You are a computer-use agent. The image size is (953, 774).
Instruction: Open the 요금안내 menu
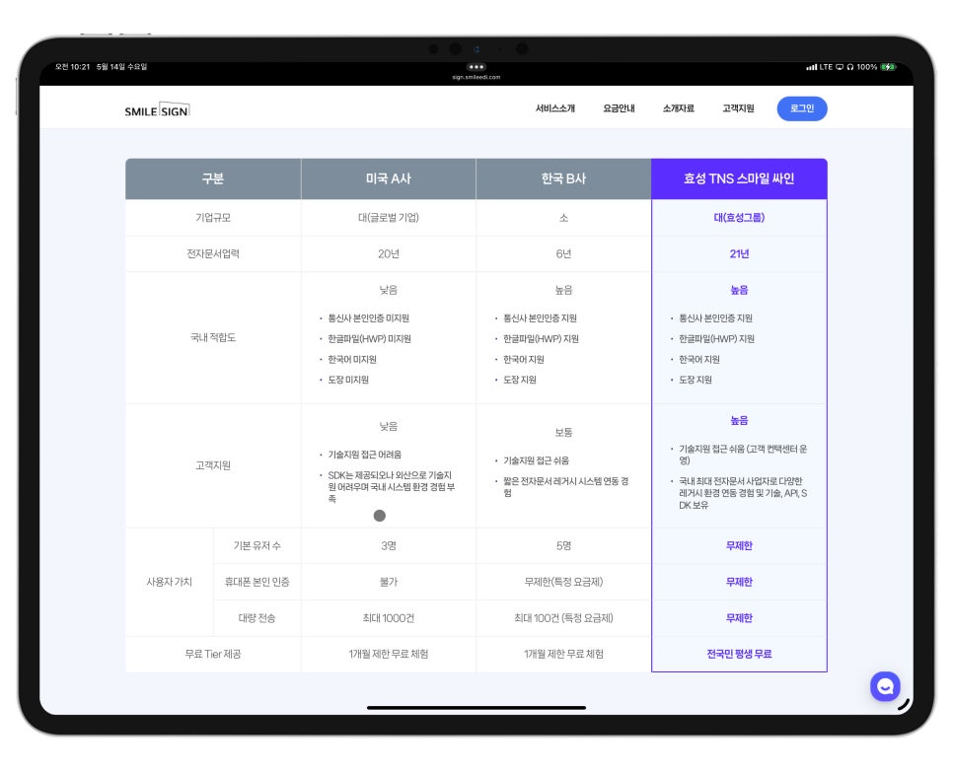tap(619, 108)
